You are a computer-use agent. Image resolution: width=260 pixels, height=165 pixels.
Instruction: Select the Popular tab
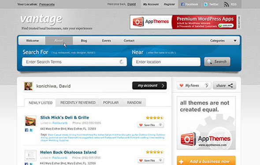111,103
